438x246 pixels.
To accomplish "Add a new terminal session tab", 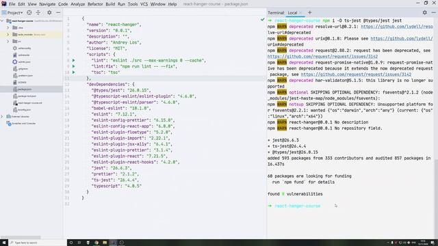I will (x=309, y=12).
